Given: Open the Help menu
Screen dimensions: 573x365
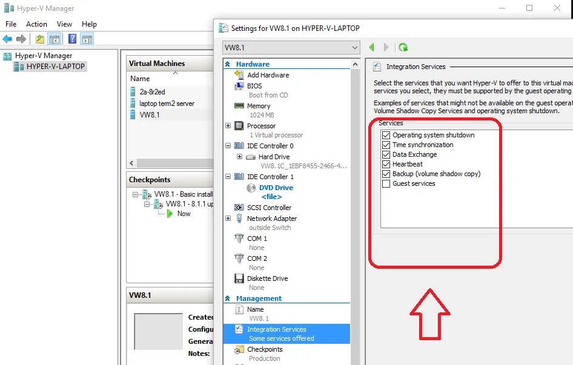Looking at the screenshot, I should pos(89,24).
